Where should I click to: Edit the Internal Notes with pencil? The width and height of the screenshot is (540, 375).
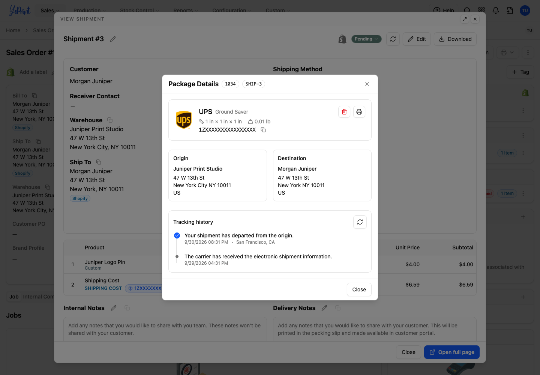tap(114, 308)
